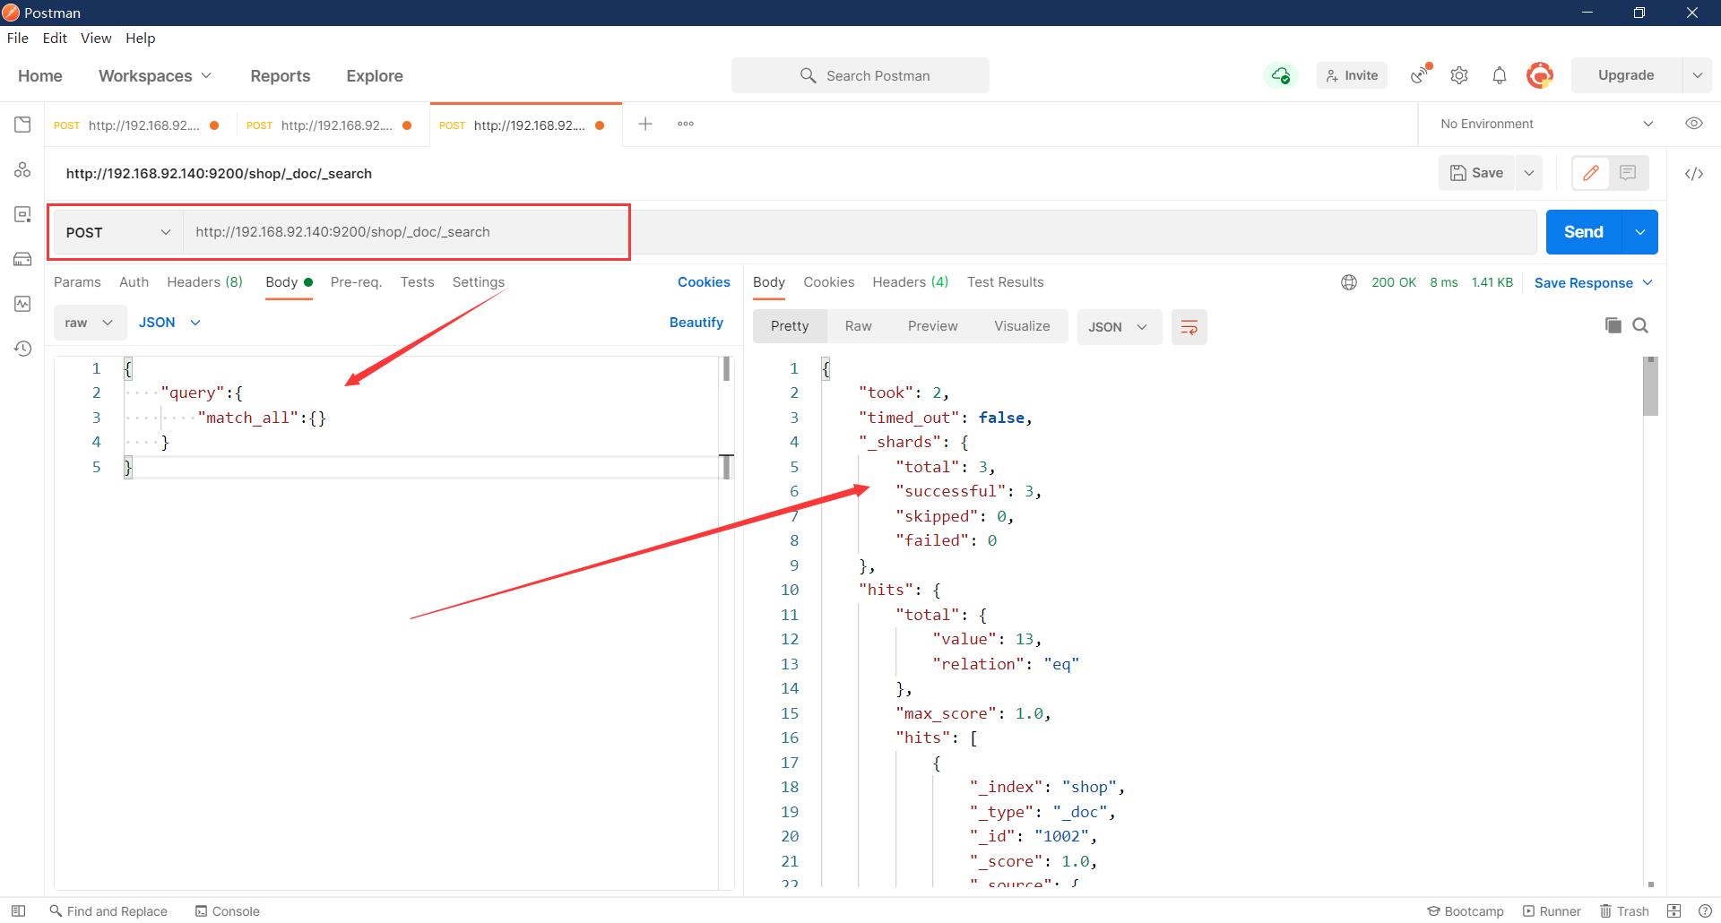Switch to response Preview view
The image size is (1721, 923).
click(932, 326)
